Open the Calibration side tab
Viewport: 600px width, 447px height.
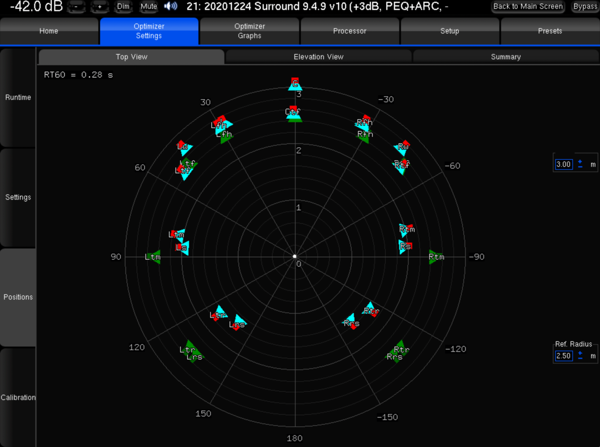(18, 397)
